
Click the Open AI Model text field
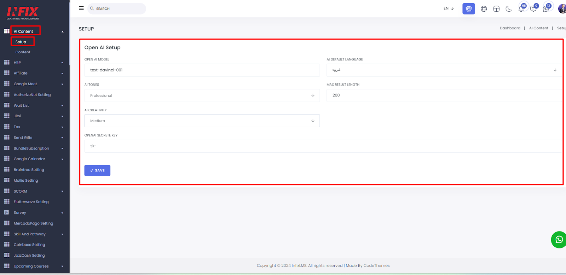click(202, 70)
